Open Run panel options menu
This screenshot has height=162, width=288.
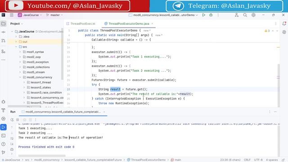tap(270, 112)
